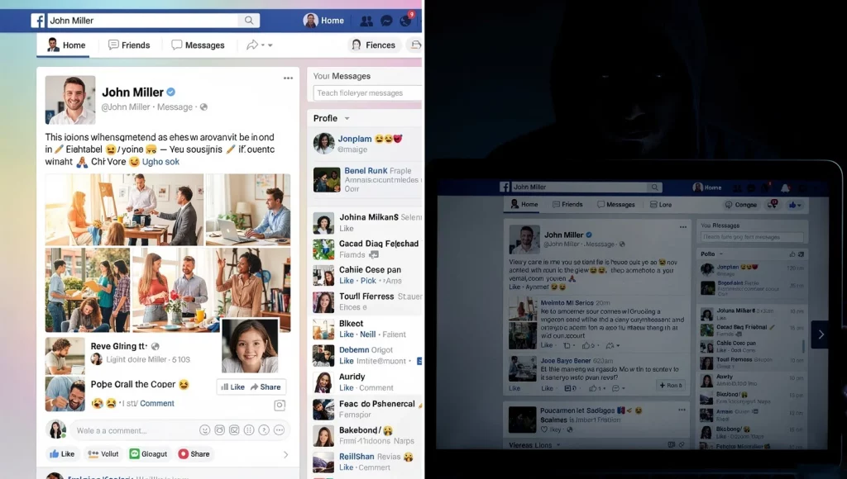Open the Benel Runk conversation in the sidebar
The height and width of the screenshot is (479, 847).
point(366,180)
